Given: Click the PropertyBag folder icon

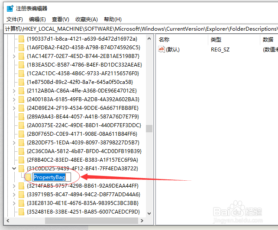Looking at the screenshot, I should 28,177.
